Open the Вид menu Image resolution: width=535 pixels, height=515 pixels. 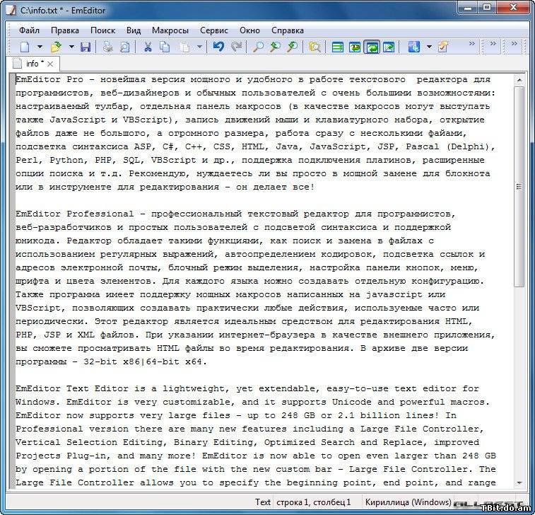coord(134,30)
